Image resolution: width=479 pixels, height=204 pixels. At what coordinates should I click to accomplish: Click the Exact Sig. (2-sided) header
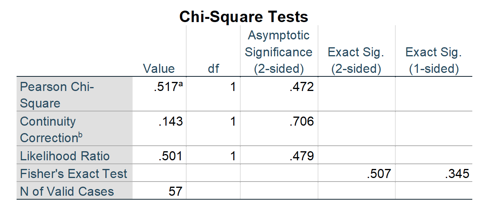click(356, 60)
